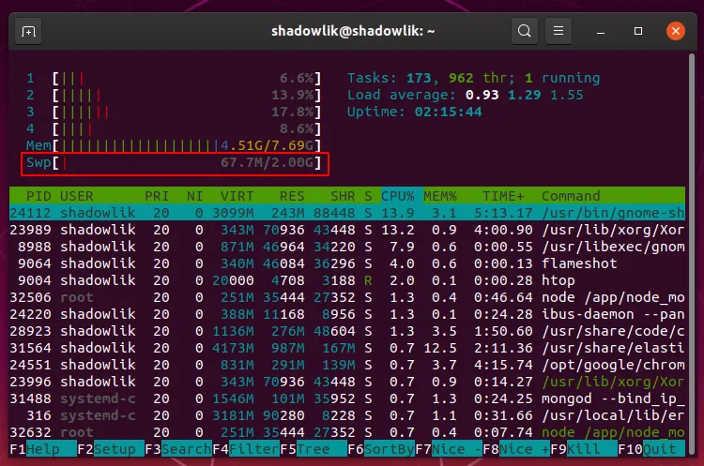
Task: Select process 24112 gnome-sh row
Action: pos(347,213)
